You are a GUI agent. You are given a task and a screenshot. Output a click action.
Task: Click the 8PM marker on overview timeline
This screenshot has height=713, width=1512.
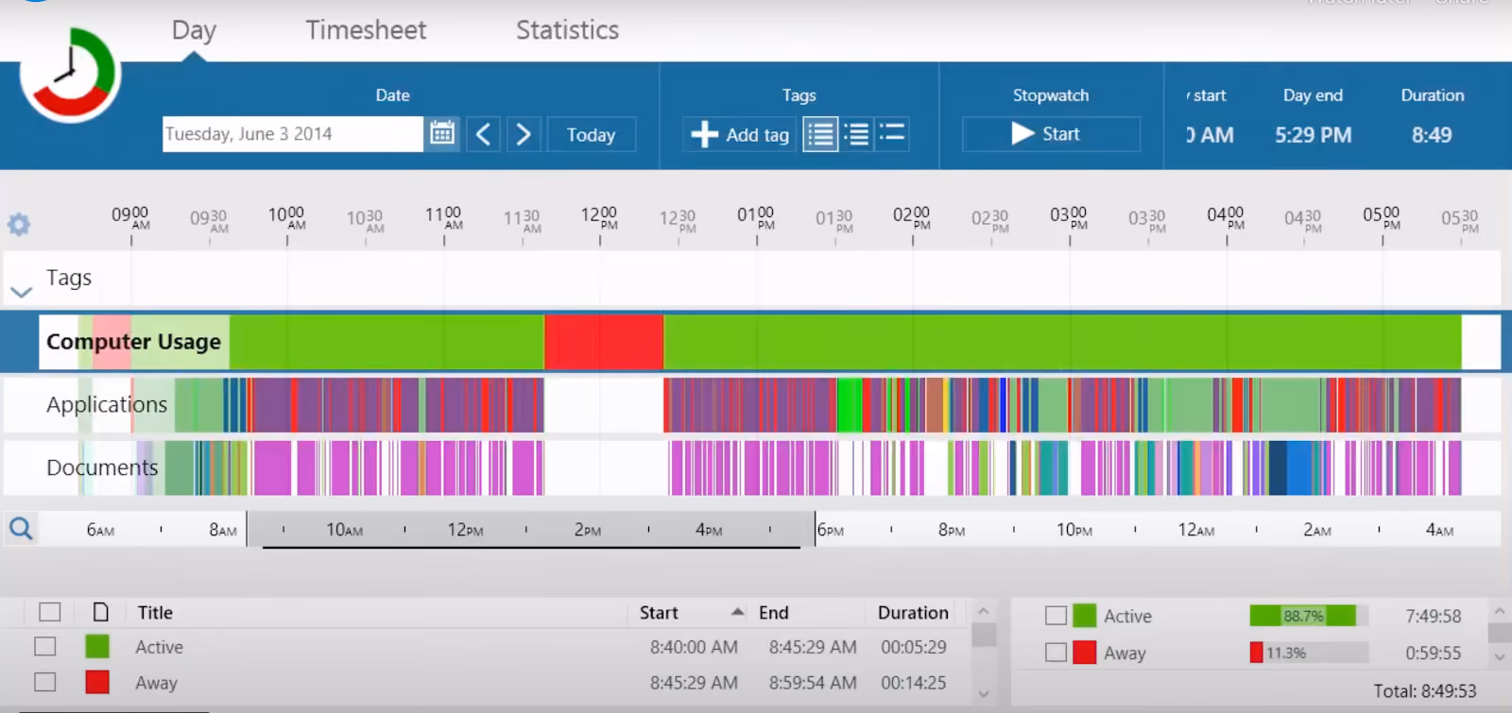coord(952,530)
